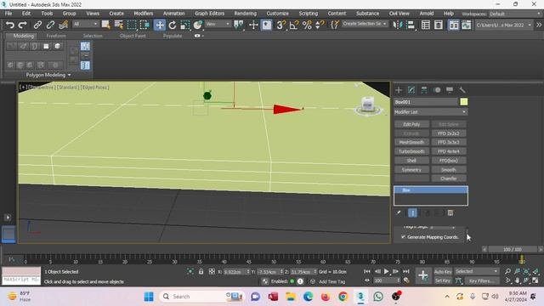This screenshot has width=544, height=306.
Task: Activate Select and Scale tool
Action: 185,25
